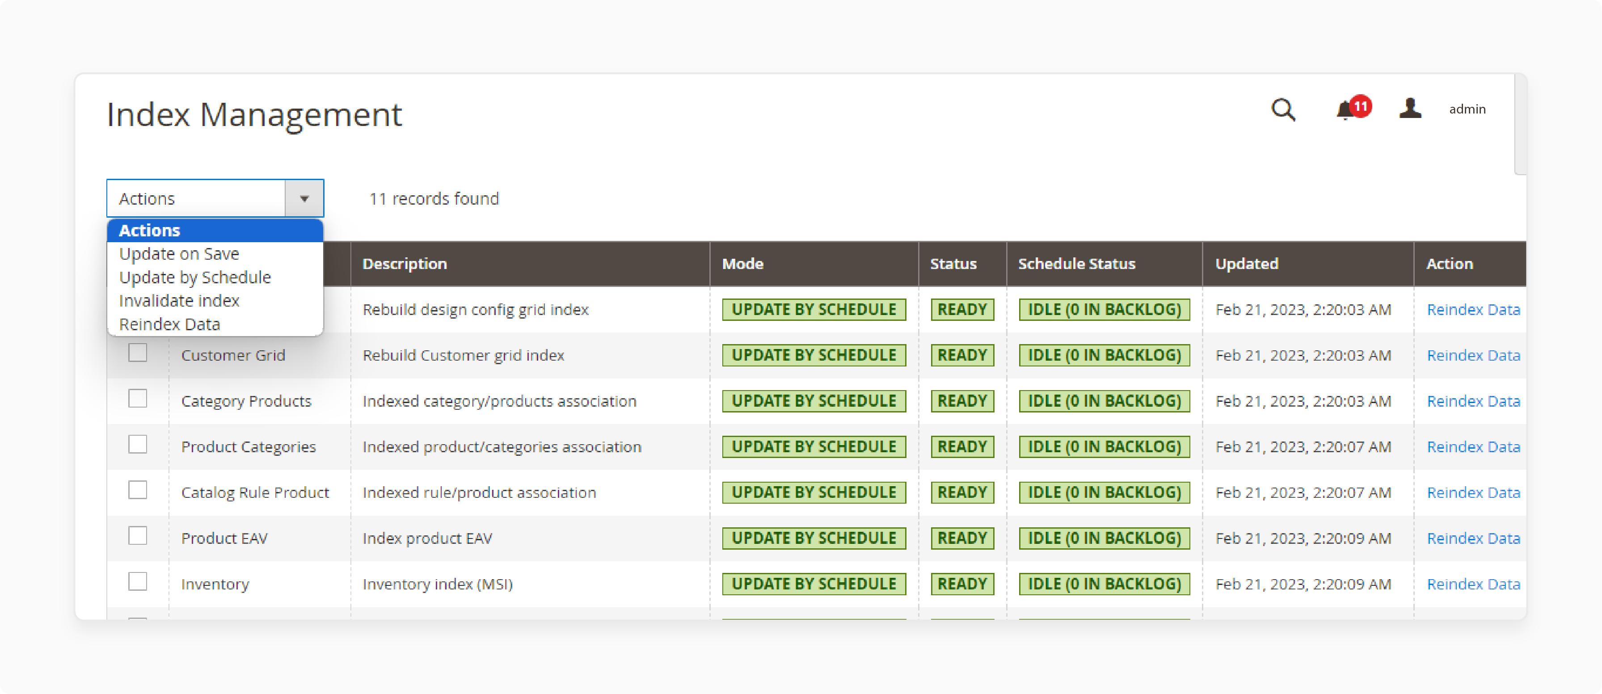The height and width of the screenshot is (694, 1602).
Task: Click the Status column header
Action: [x=962, y=264]
